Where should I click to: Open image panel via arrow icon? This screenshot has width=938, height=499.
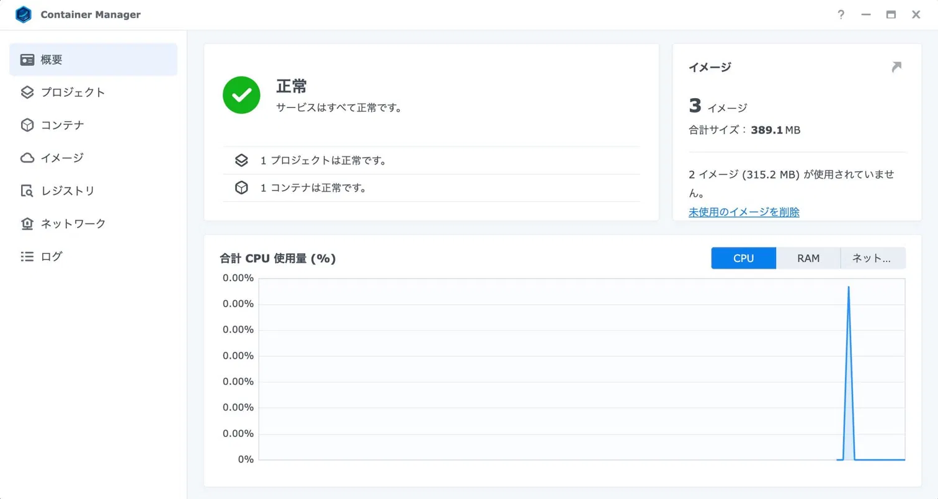(896, 67)
